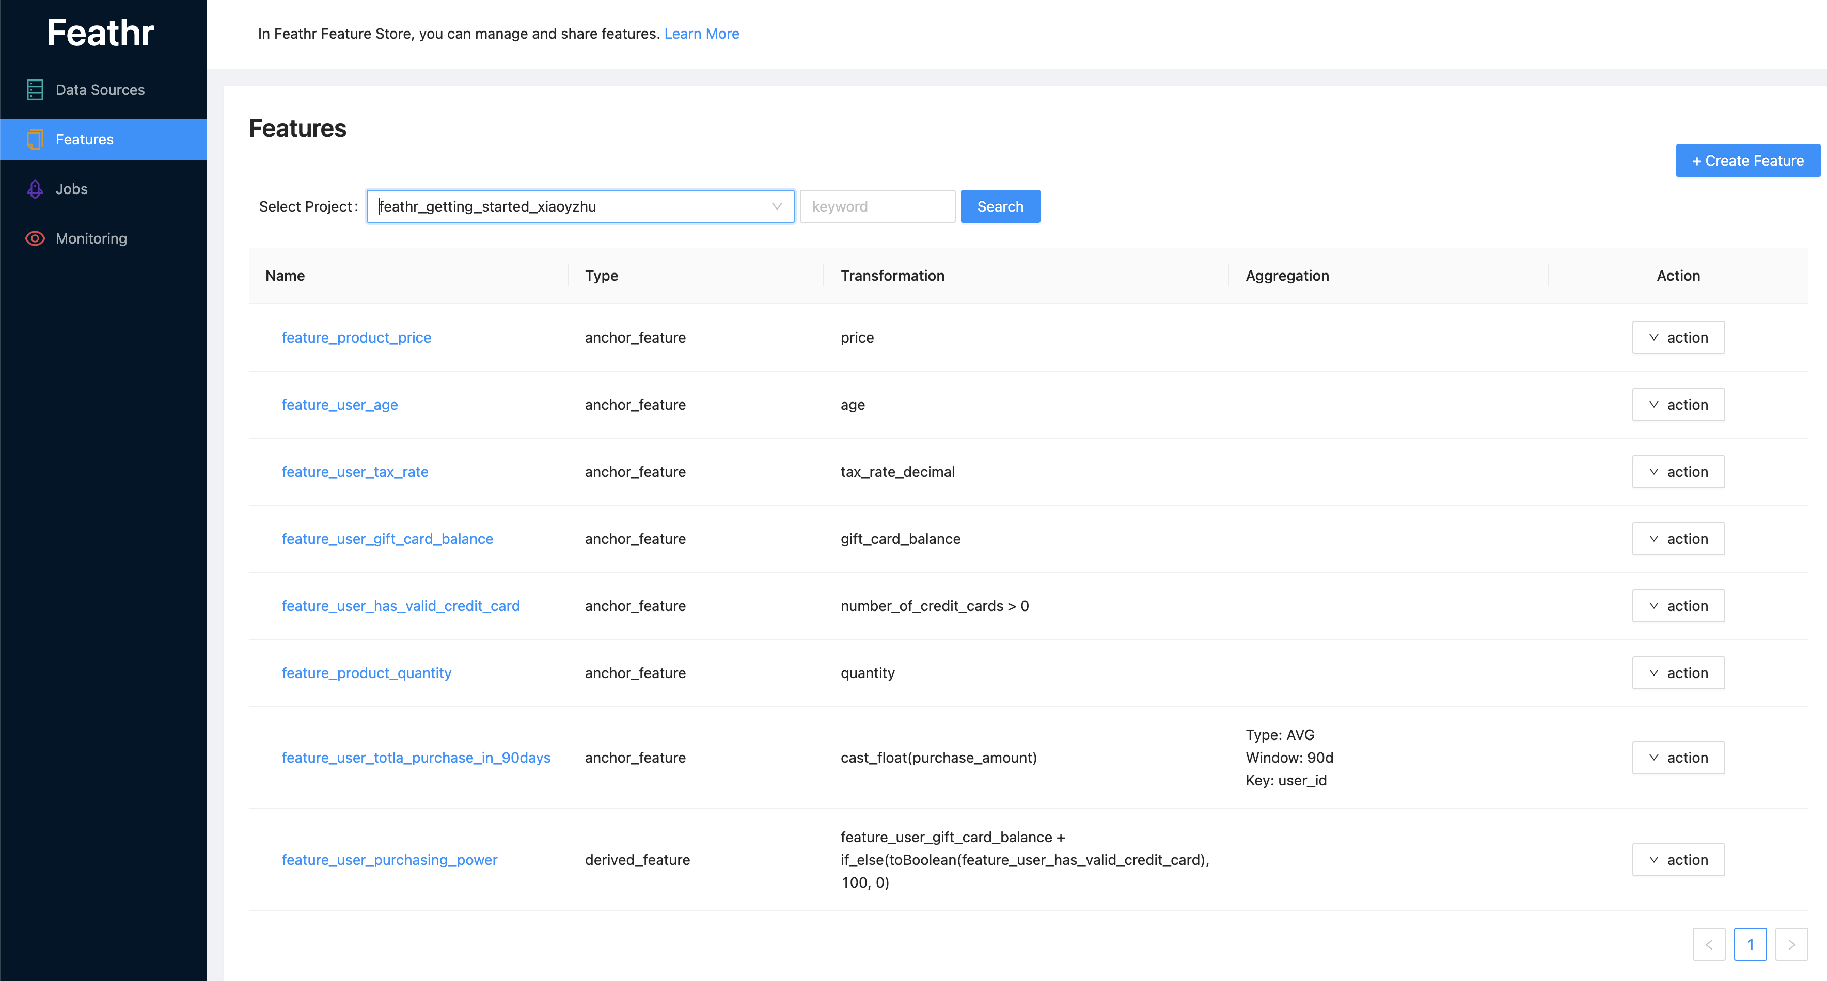This screenshot has height=981, width=1827.
Task: Click the derived_feature type cell
Action: pyautogui.click(x=637, y=860)
